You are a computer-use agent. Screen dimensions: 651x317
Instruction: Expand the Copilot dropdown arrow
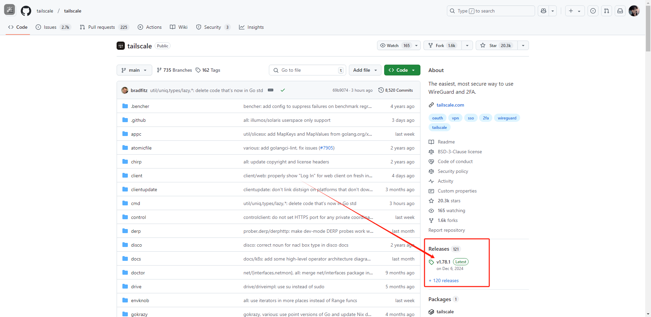[553, 11]
